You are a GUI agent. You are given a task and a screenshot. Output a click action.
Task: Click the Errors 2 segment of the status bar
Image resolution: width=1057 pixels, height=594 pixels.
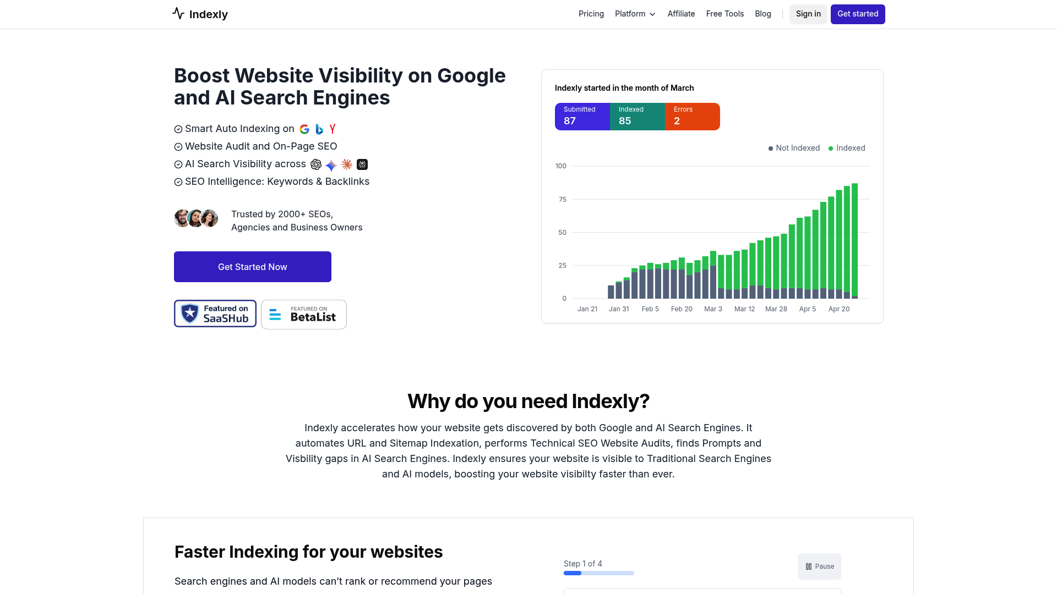pyautogui.click(x=692, y=116)
